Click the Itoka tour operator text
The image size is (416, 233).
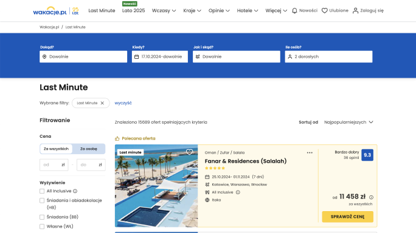tap(217, 200)
